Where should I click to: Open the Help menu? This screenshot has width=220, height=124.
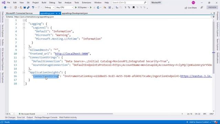pos(107,2)
